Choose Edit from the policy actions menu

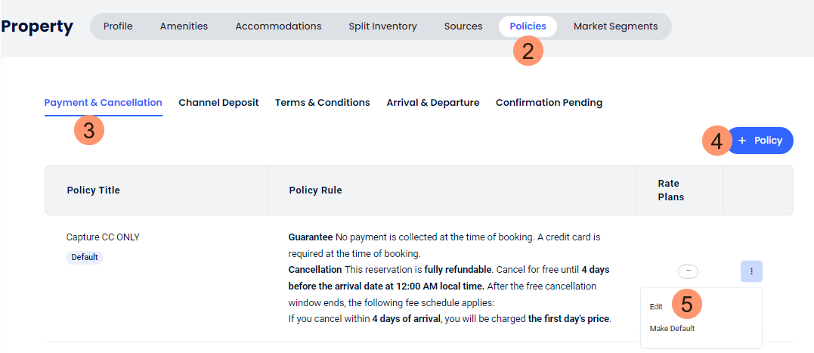point(656,307)
